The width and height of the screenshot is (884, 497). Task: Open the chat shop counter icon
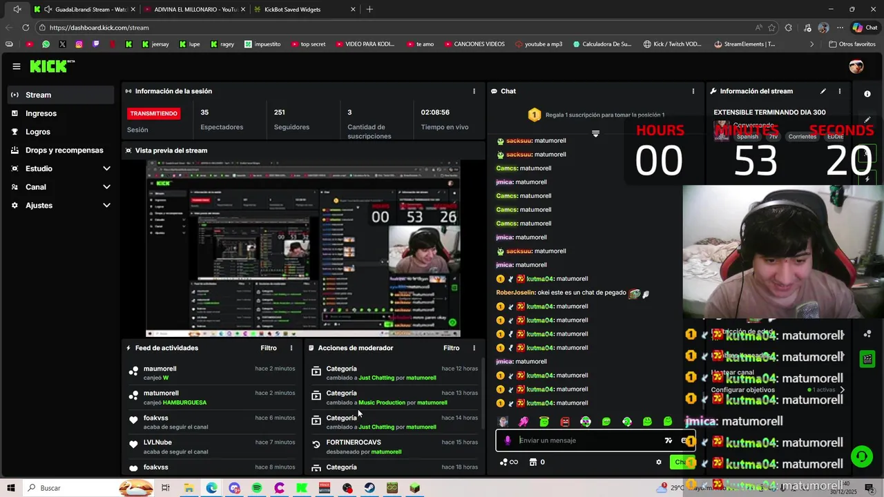[x=537, y=462]
